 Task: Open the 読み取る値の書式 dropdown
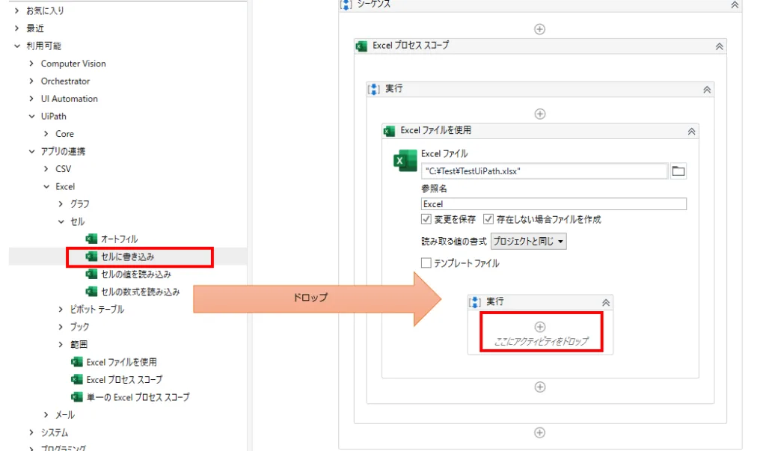pos(529,242)
